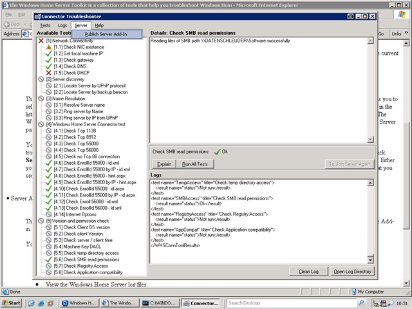This screenshot has width=412, height=309.
Task: Click warning icon beside Check NIC existence
Action: point(49,47)
